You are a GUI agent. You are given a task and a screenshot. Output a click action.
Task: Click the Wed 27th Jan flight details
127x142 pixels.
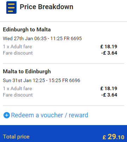(42, 38)
